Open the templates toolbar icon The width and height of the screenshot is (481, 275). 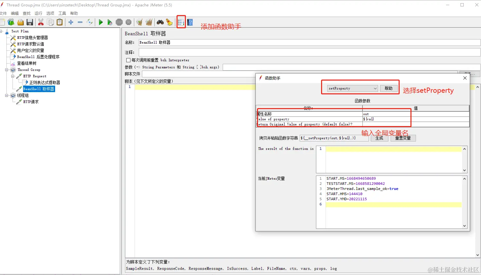click(x=11, y=22)
